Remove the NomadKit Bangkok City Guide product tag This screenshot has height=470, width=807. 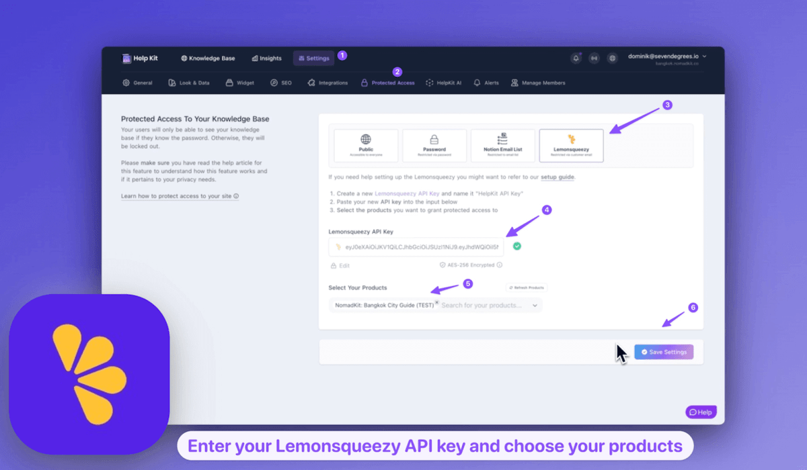436,303
